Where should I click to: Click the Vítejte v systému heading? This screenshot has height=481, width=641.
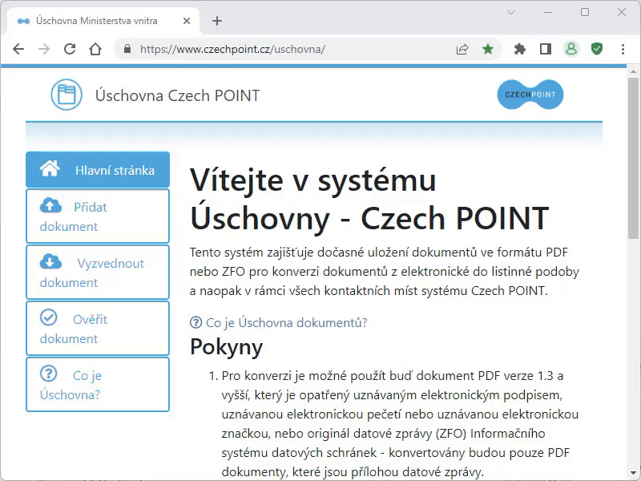369,199
